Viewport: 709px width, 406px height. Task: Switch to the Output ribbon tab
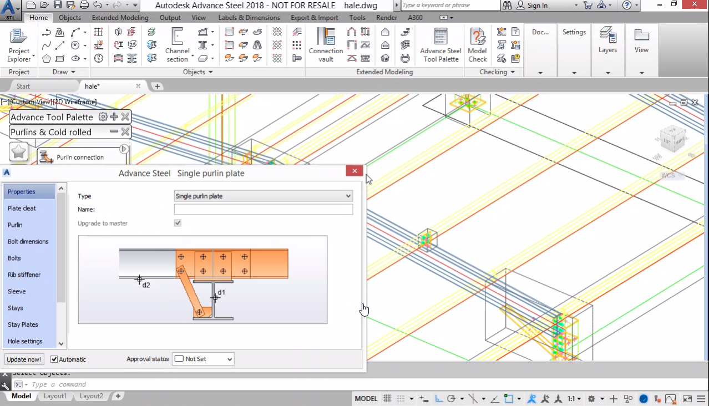click(170, 18)
